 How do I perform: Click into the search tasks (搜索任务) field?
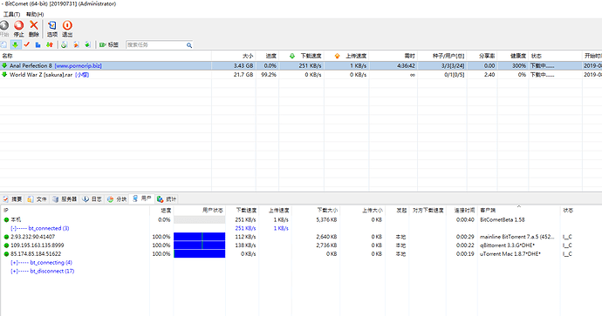tap(156, 45)
